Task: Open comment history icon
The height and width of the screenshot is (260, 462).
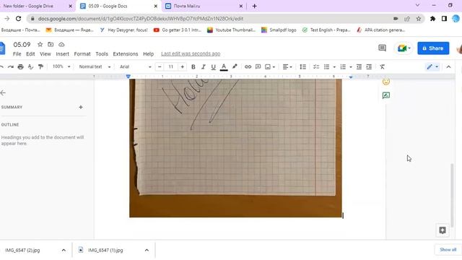Action: (382, 48)
